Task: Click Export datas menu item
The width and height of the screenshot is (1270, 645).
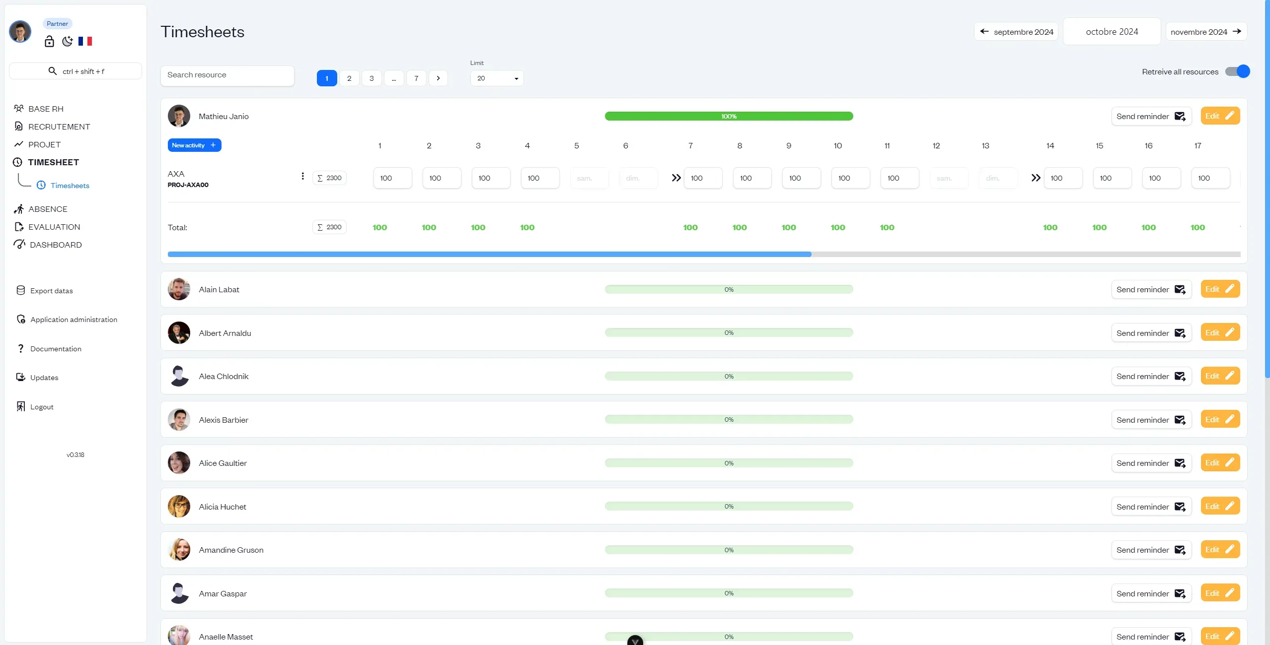Action: pos(51,290)
